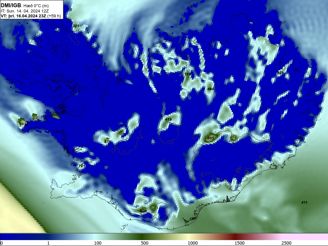Click the 803 value label on the map

pyautogui.click(x=143, y=211)
